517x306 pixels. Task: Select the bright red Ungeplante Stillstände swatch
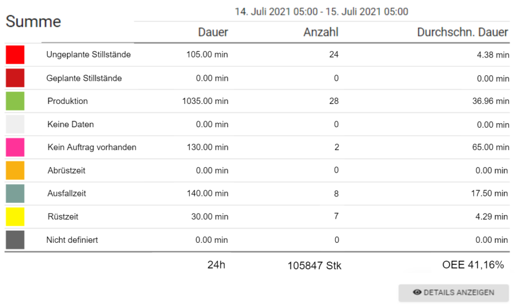pos(15,55)
